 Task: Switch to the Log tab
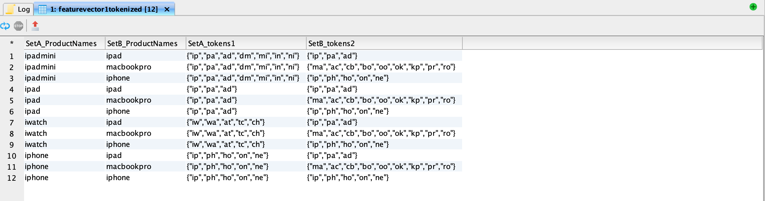(x=19, y=9)
